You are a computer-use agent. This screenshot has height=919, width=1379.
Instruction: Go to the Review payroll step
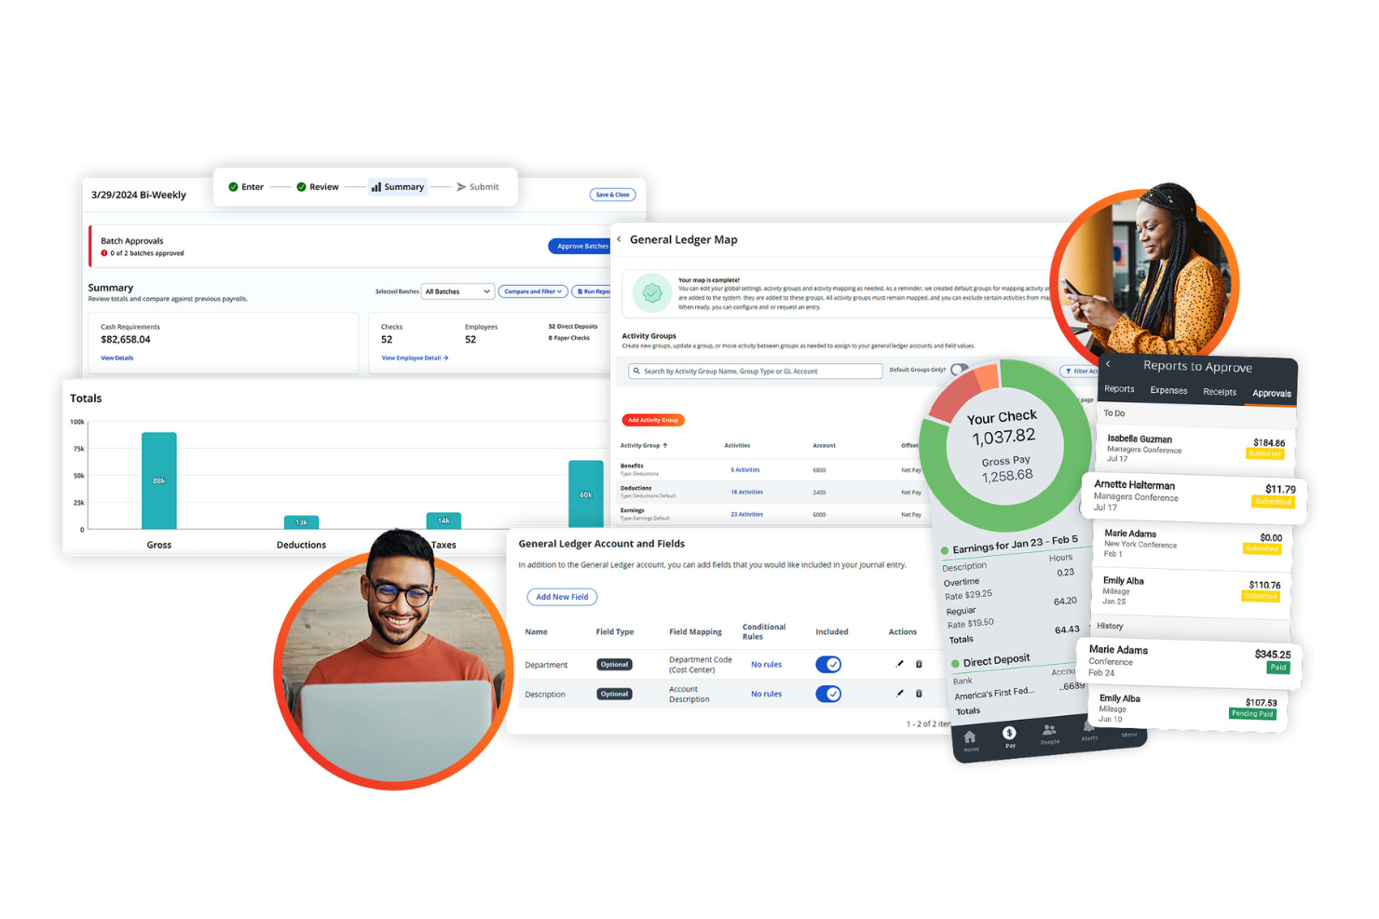(318, 187)
